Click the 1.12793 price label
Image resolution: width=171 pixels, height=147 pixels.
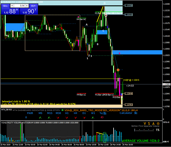click(129, 105)
